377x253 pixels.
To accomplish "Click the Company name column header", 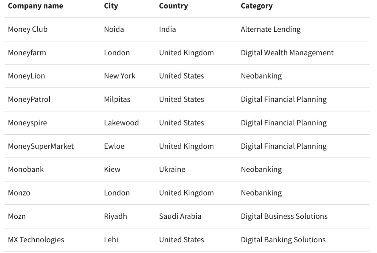I will point(35,6).
